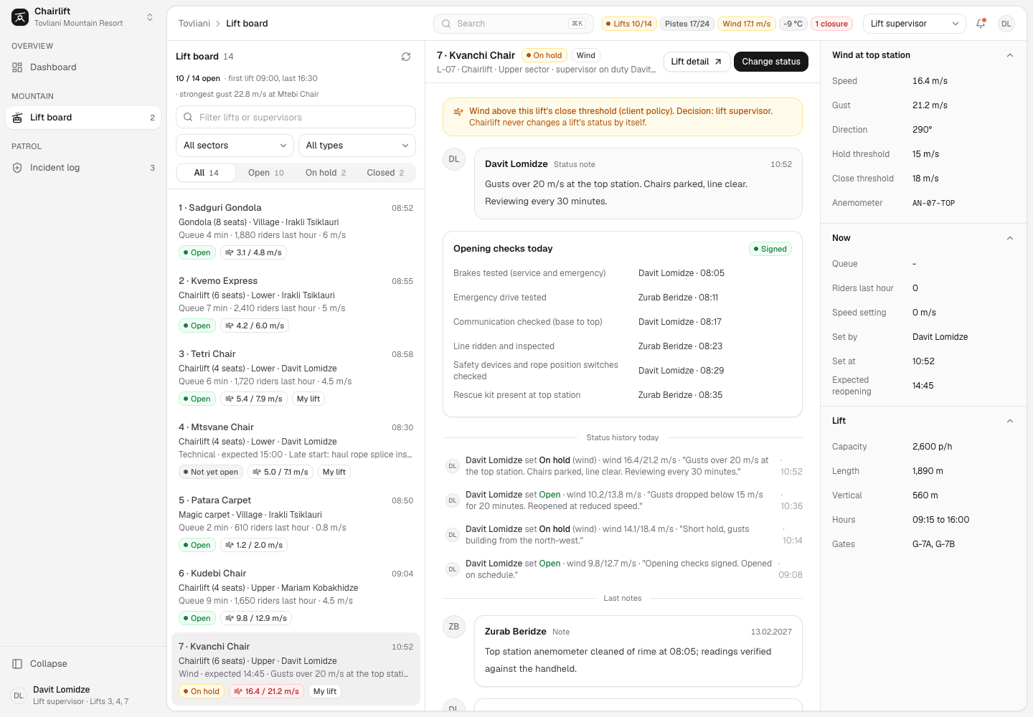Select Patara Carpet lift row
This screenshot has width=1033, height=717.
[x=296, y=523]
